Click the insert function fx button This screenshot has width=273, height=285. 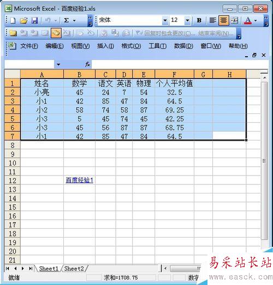click(x=87, y=64)
